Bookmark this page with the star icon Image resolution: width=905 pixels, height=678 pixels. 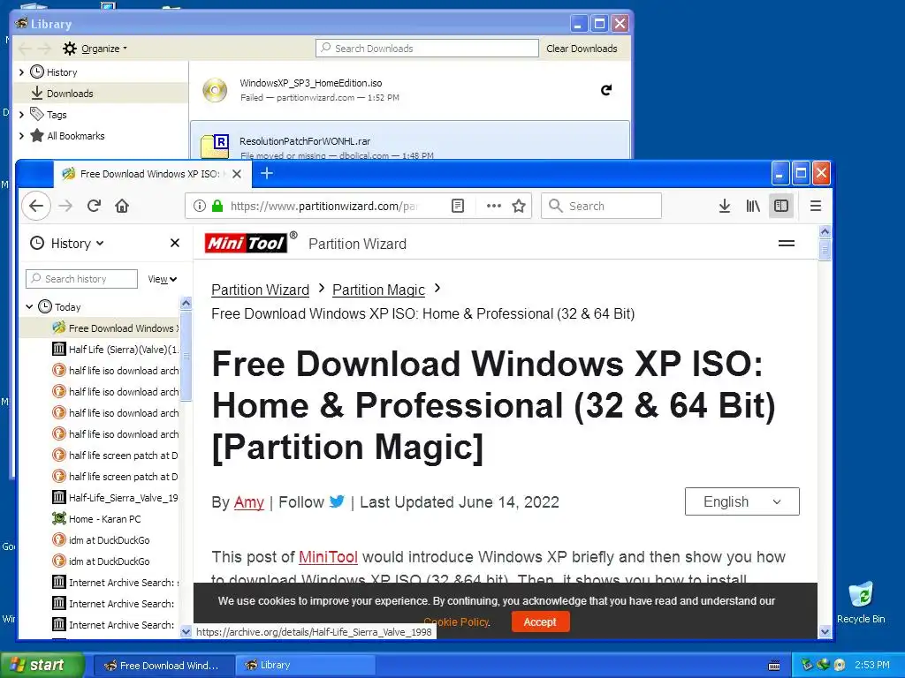pyautogui.click(x=519, y=206)
